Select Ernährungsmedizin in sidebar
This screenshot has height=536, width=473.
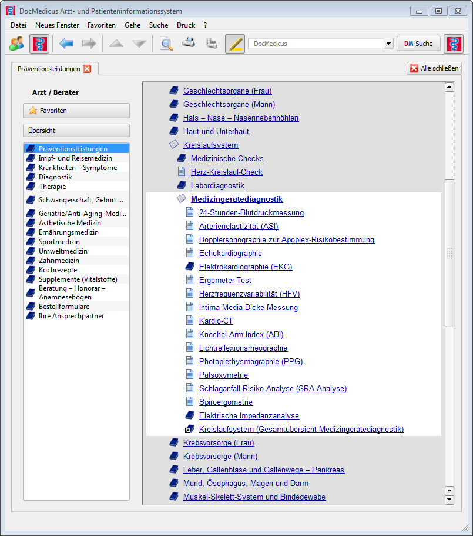coord(76,232)
